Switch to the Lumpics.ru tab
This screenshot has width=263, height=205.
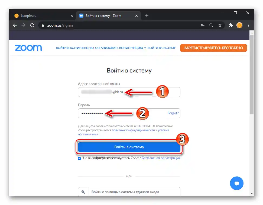pos(42,16)
